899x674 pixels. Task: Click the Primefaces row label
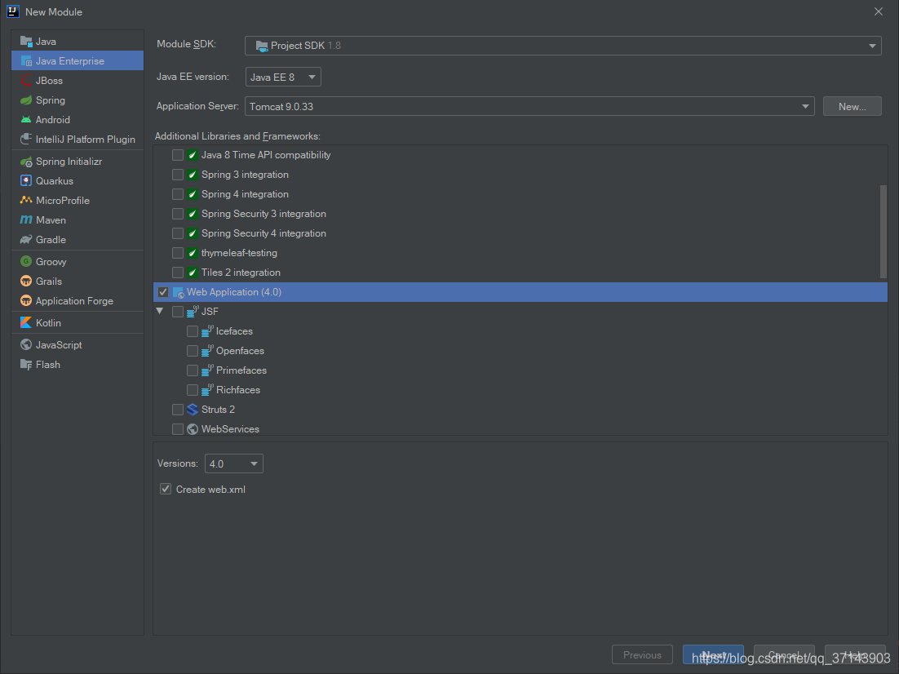coord(241,370)
